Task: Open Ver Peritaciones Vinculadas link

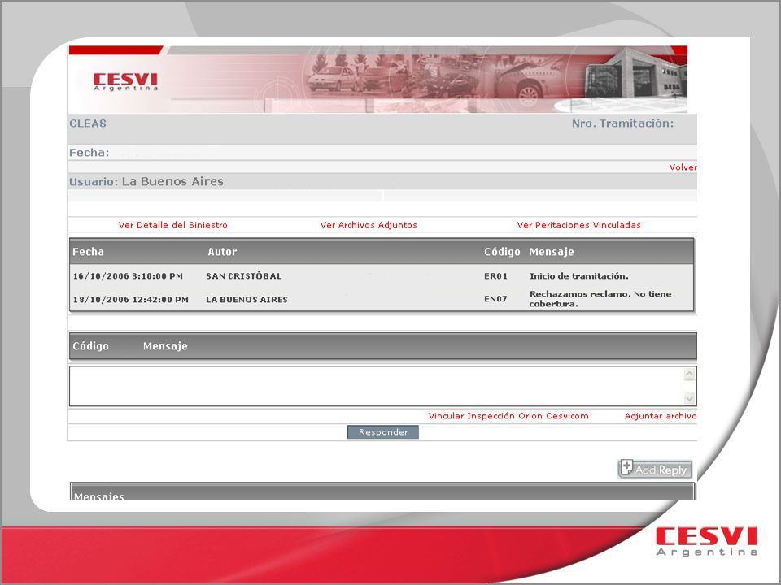Action: coord(578,225)
